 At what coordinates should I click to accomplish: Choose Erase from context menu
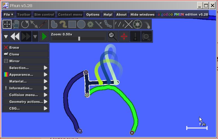pyautogui.click(x=25, y=48)
